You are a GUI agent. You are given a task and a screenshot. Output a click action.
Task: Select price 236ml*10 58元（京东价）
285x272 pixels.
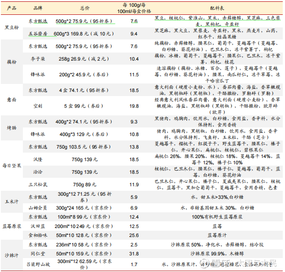pos(84,245)
